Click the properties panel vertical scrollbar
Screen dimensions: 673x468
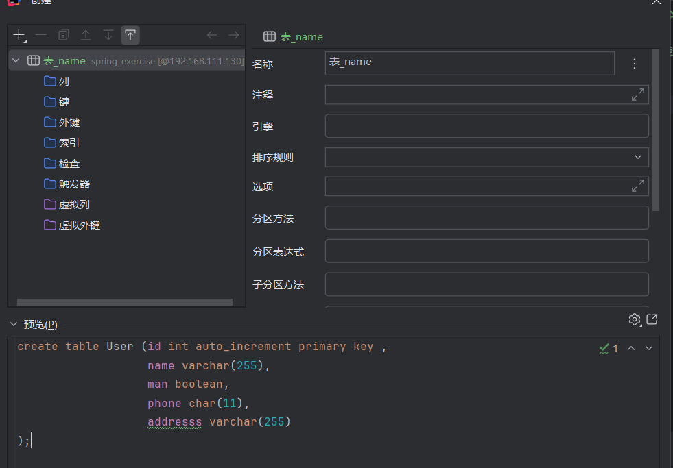click(x=655, y=130)
